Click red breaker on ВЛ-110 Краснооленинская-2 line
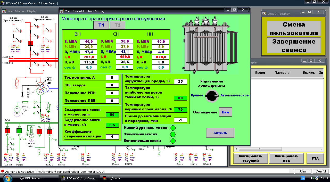 pos(31,43)
